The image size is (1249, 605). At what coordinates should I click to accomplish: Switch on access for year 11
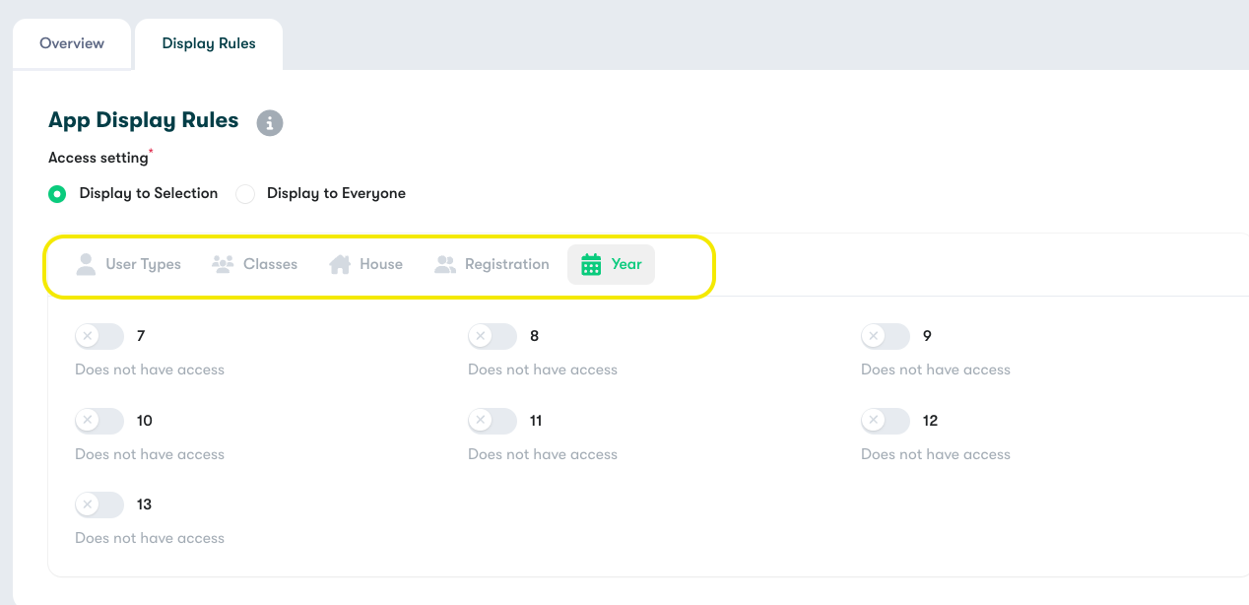click(x=493, y=421)
